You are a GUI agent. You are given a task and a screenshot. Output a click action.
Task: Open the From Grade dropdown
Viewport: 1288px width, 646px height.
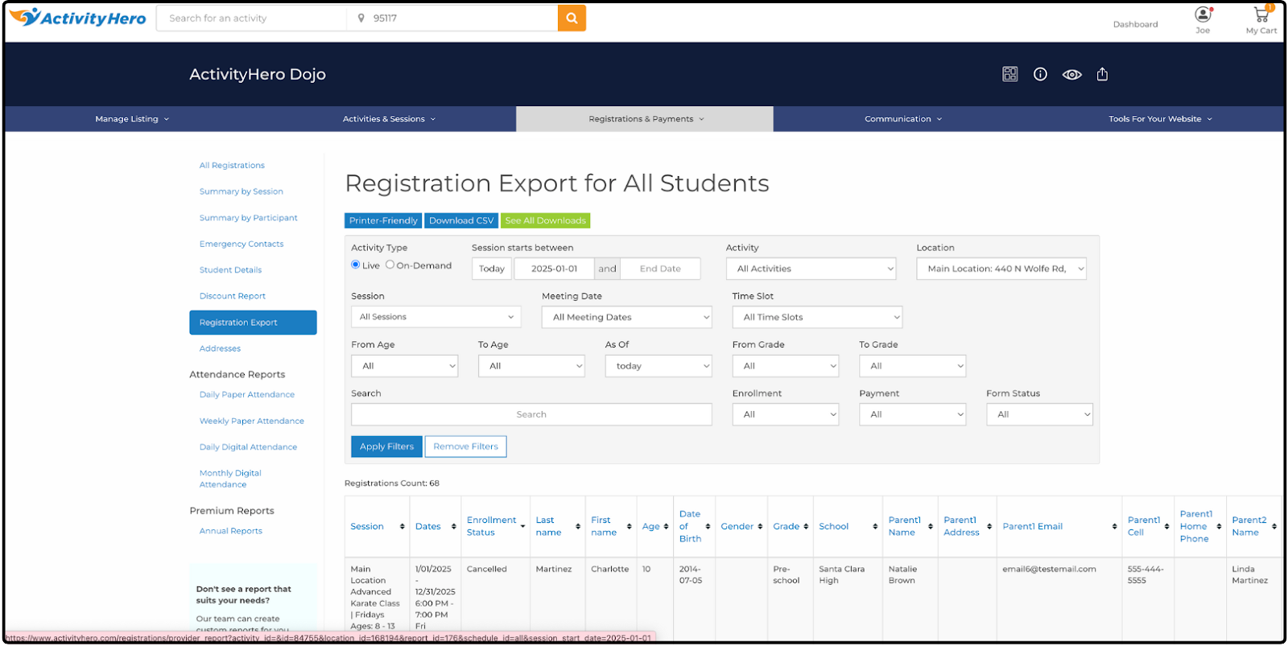(x=786, y=366)
